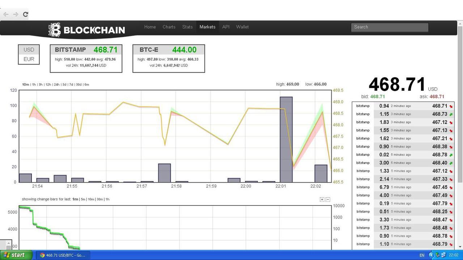Set chart range to 1h
This screenshot has width=463, height=260.
(x=34, y=84)
